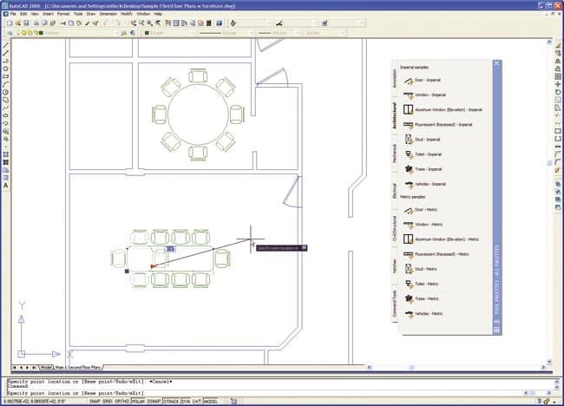Toggle SNAP mode in the status bar

(x=95, y=401)
